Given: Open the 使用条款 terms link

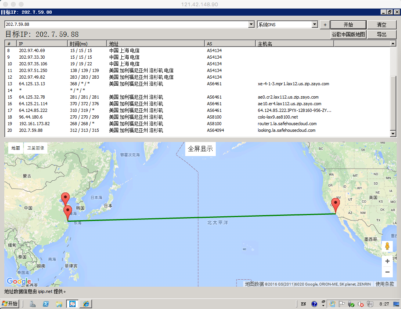Looking at the screenshot, I should tap(385, 284).
